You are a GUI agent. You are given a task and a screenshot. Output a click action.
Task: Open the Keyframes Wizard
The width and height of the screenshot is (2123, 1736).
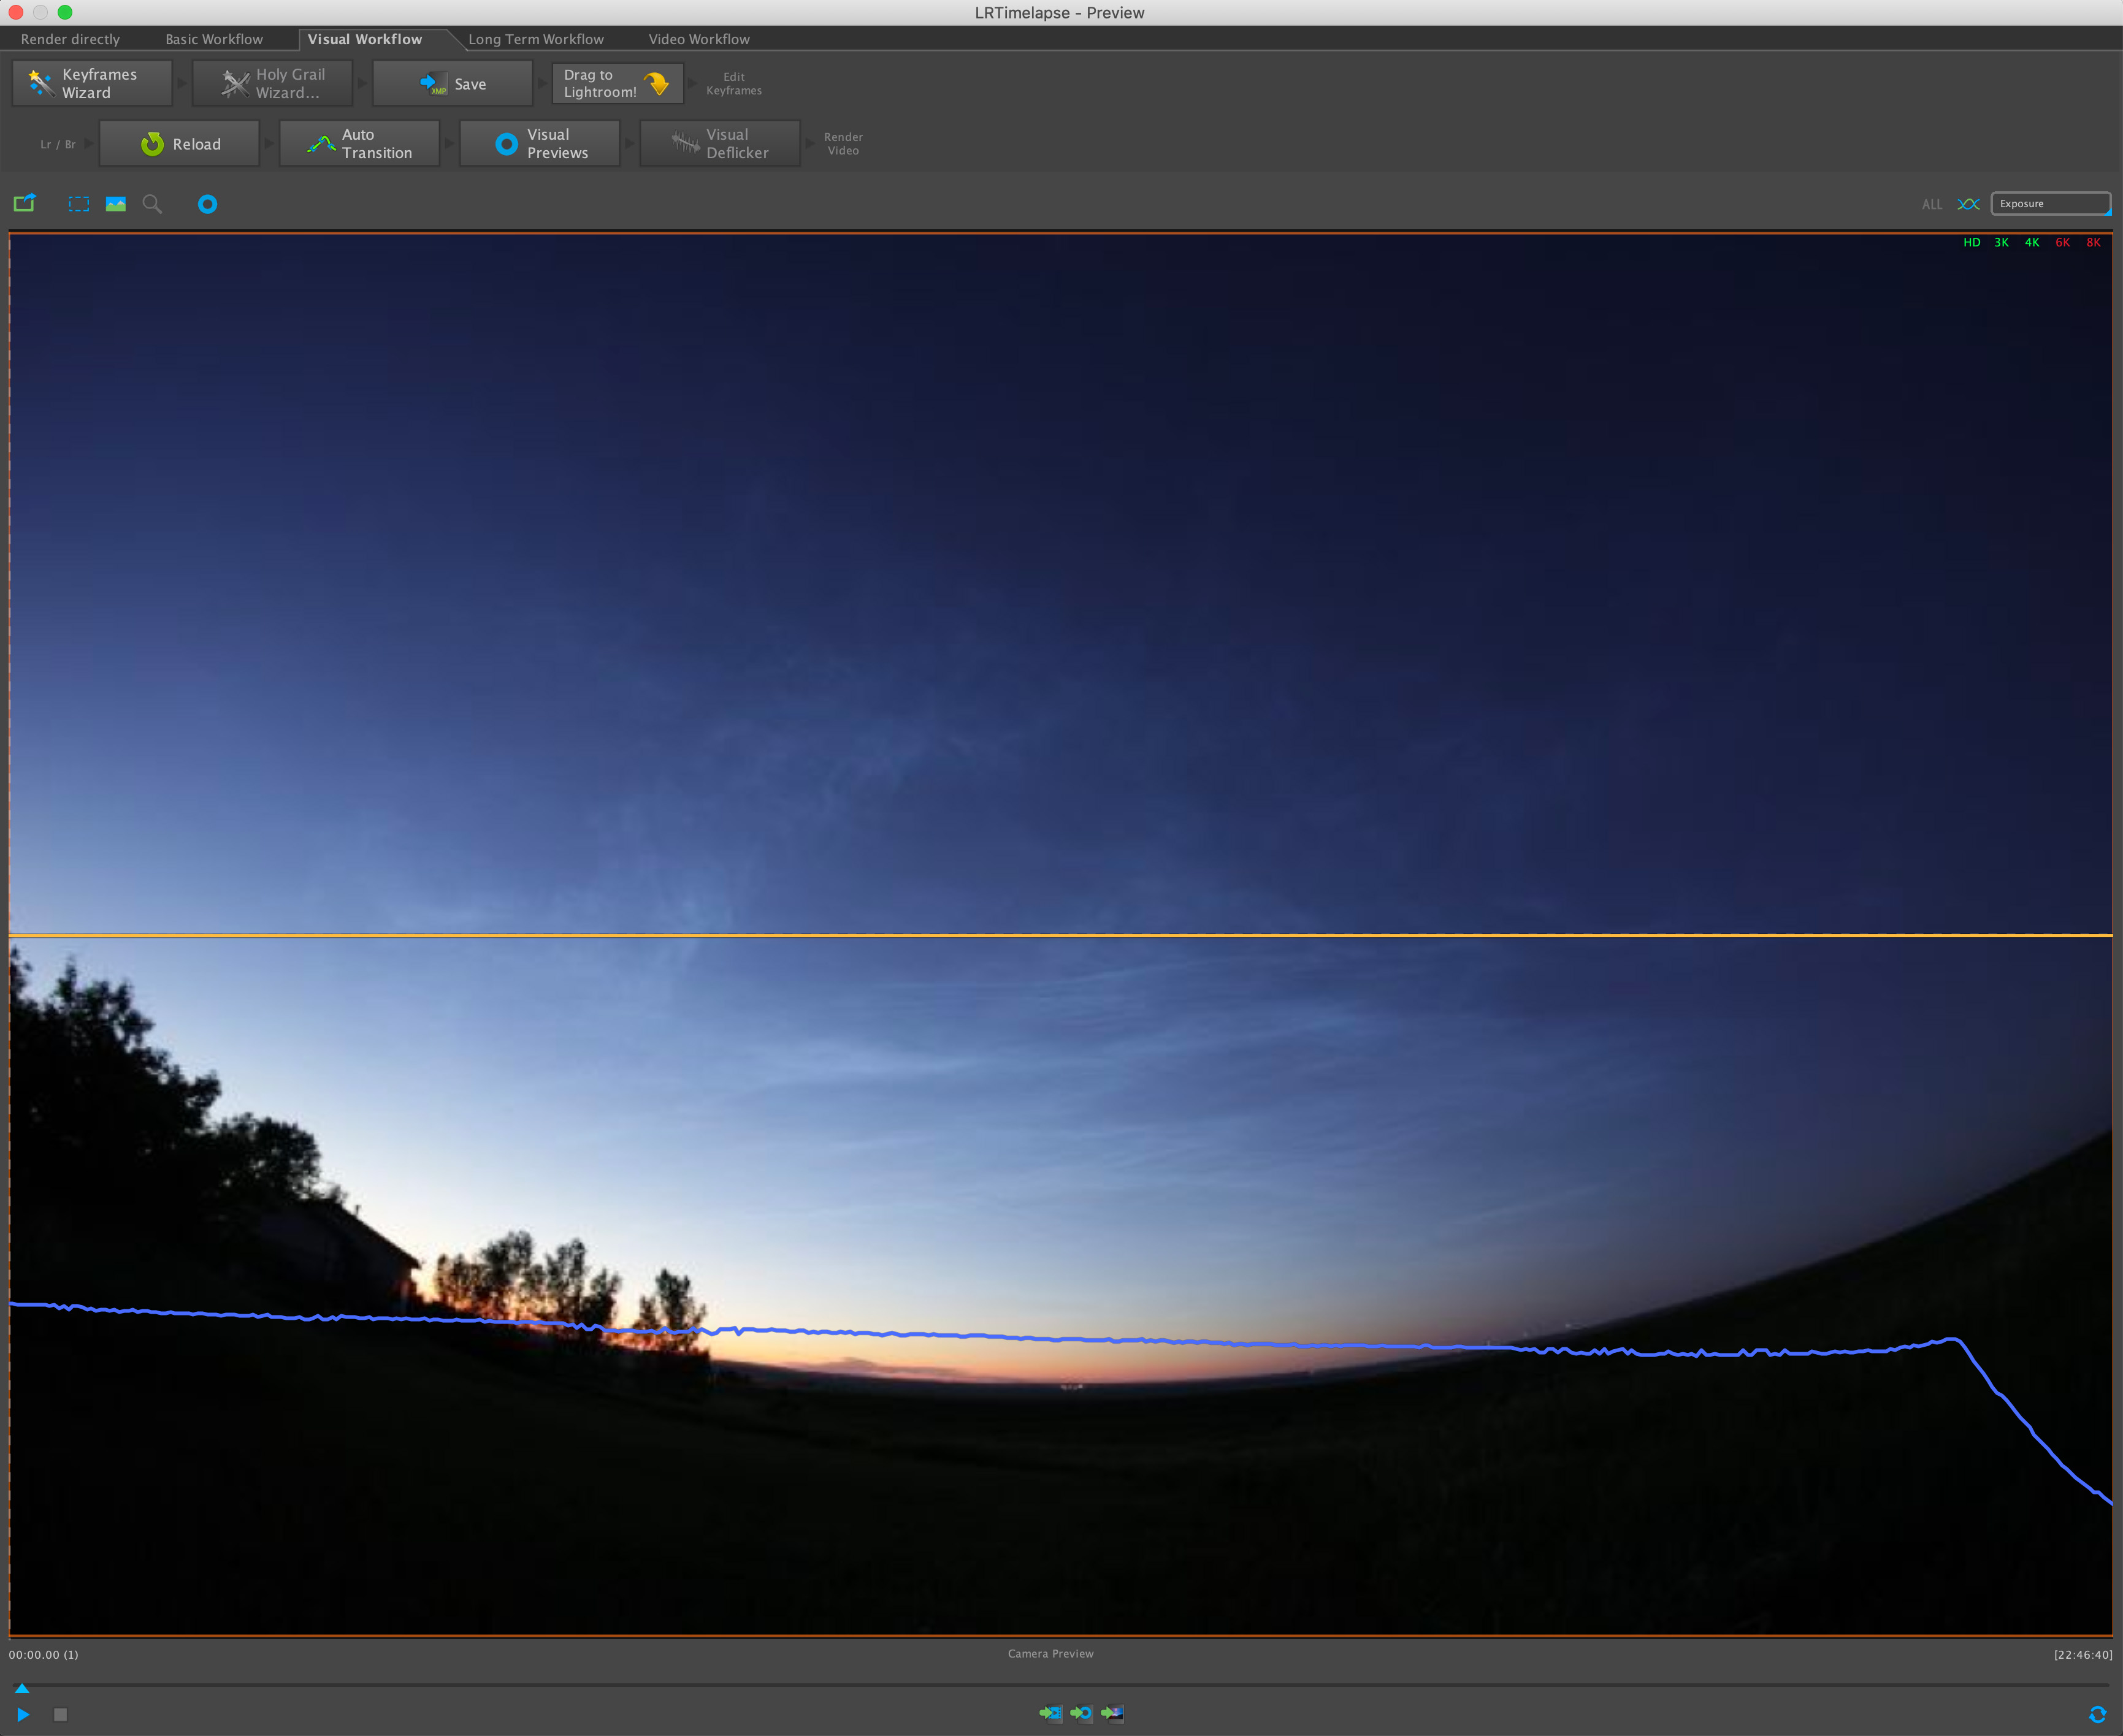point(92,83)
